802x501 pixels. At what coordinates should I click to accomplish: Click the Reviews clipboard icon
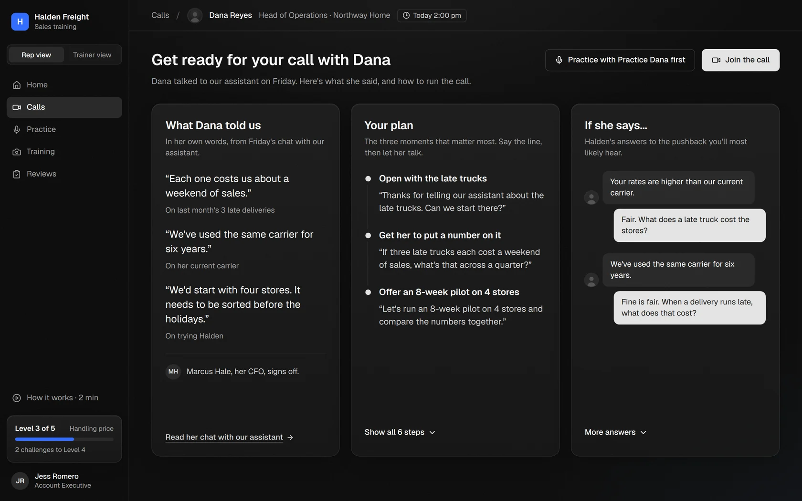tap(17, 174)
